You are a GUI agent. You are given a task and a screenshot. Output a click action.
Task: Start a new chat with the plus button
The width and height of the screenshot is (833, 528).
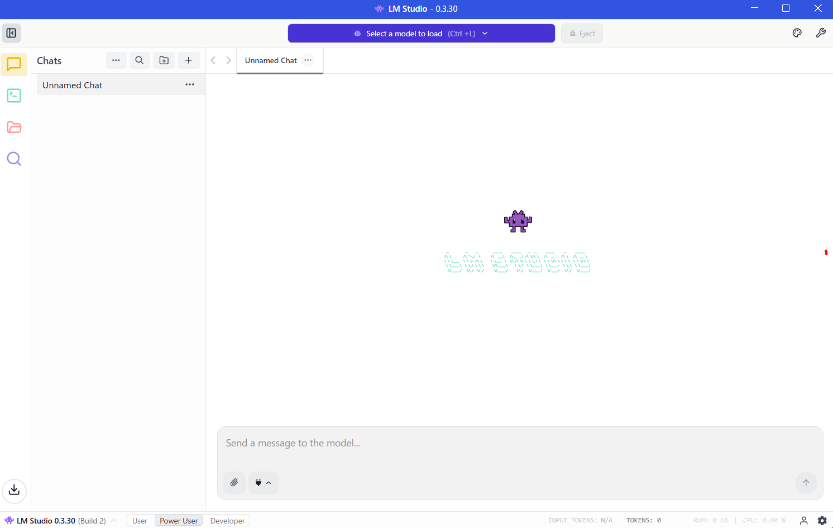click(x=189, y=60)
